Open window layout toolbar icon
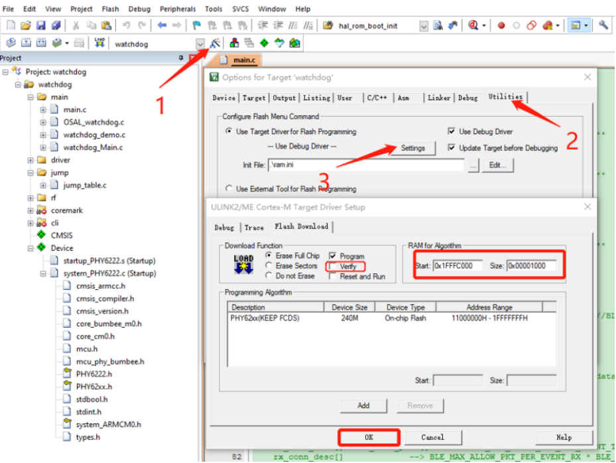Image resolution: width=616 pixels, height=463 pixels. pos(576,26)
